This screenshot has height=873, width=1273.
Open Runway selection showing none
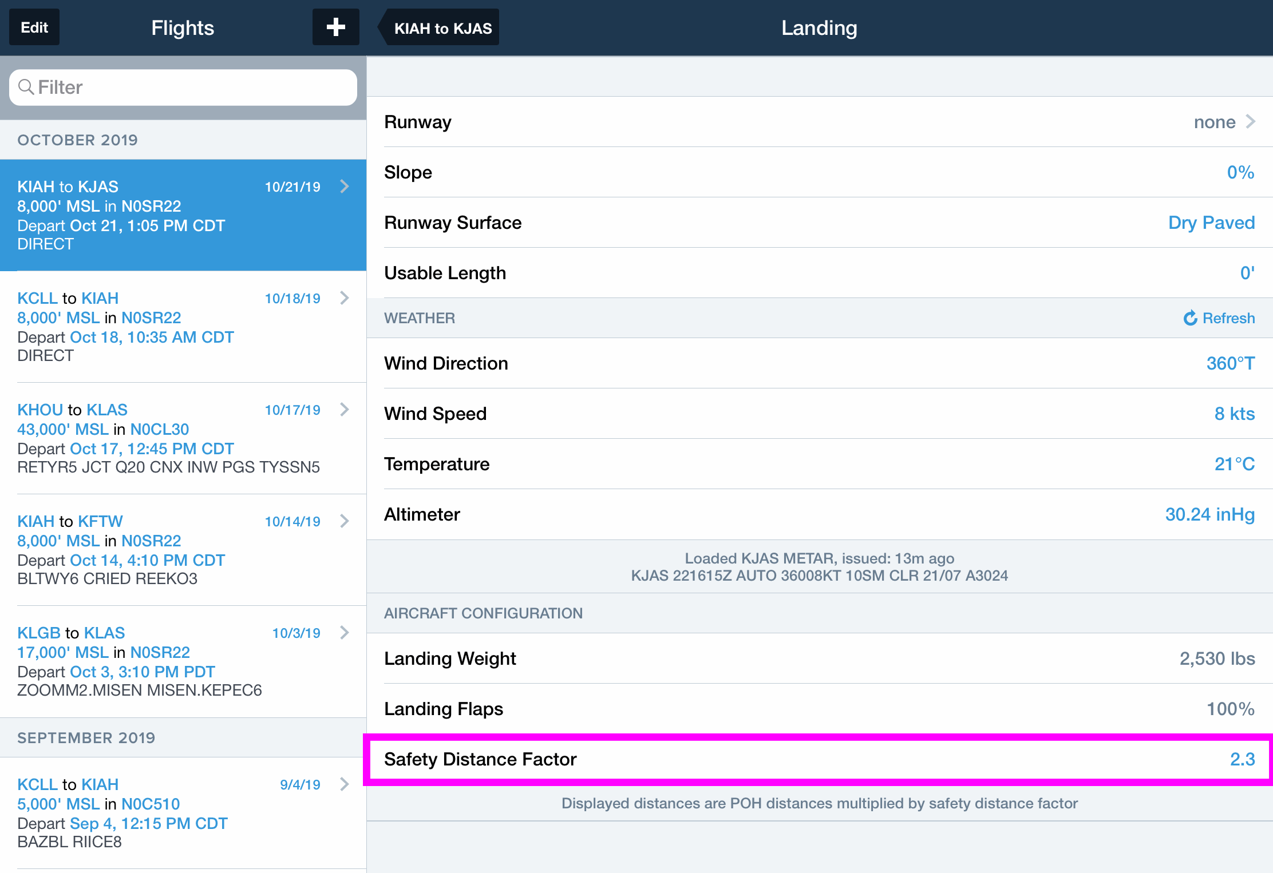click(1224, 122)
